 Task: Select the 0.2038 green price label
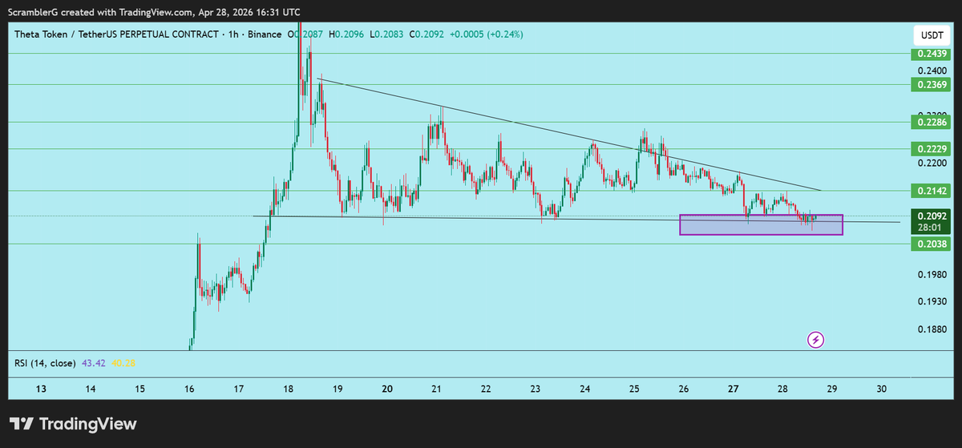tap(930, 244)
